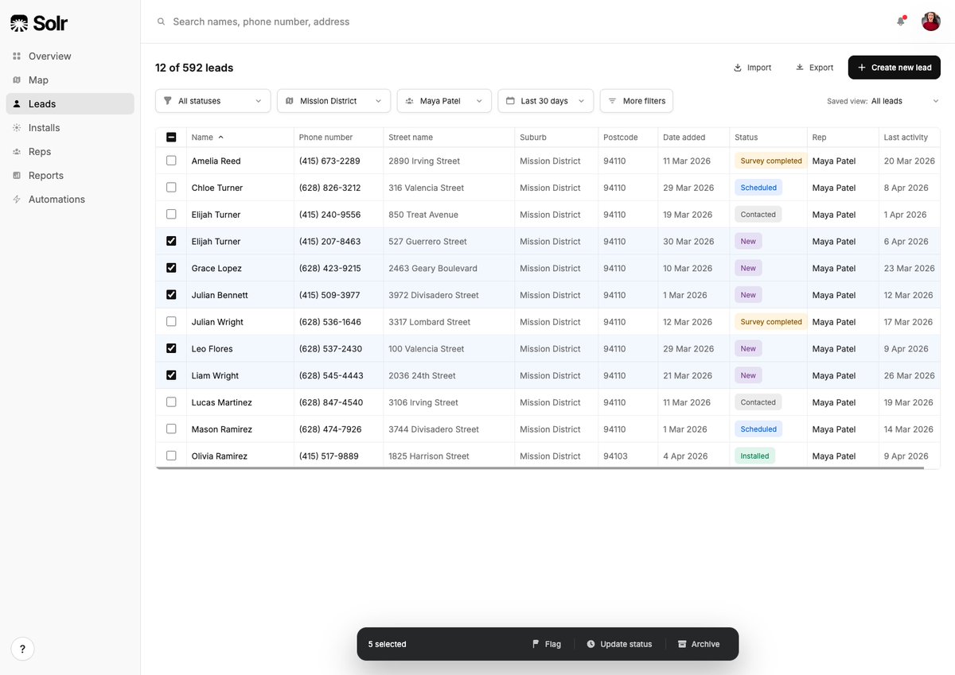955x675 pixels.
Task: Open the Installs page
Action: pyautogui.click(x=70, y=128)
